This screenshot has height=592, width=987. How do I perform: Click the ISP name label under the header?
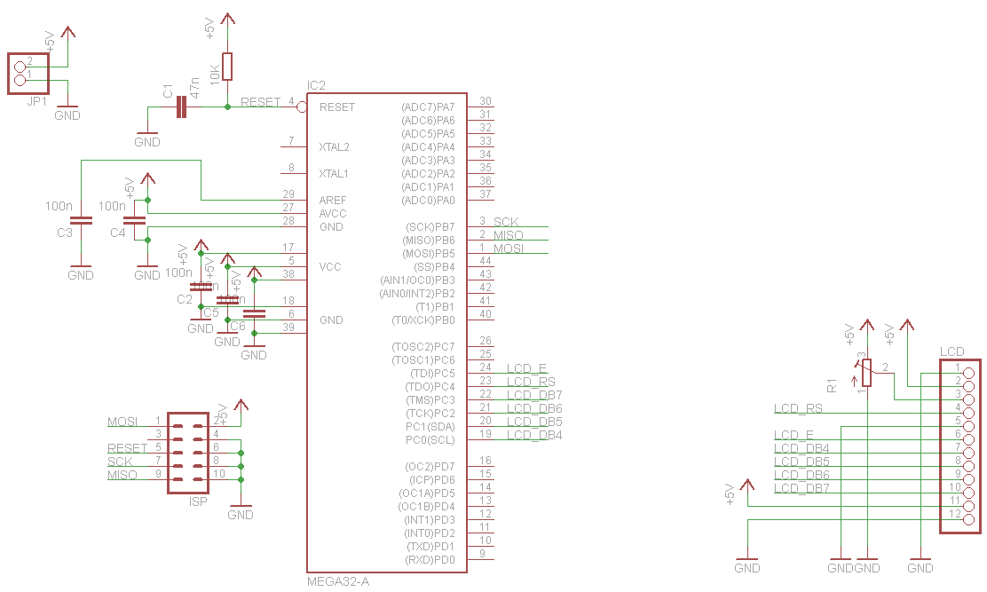click(198, 501)
